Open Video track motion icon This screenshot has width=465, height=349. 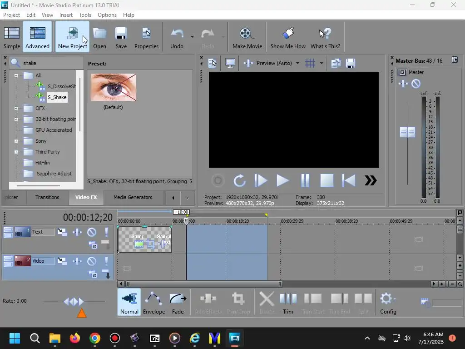[62, 261]
